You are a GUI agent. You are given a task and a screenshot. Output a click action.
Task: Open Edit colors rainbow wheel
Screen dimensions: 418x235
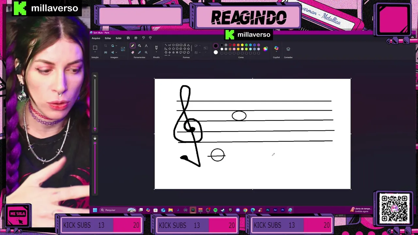[265, 49]
